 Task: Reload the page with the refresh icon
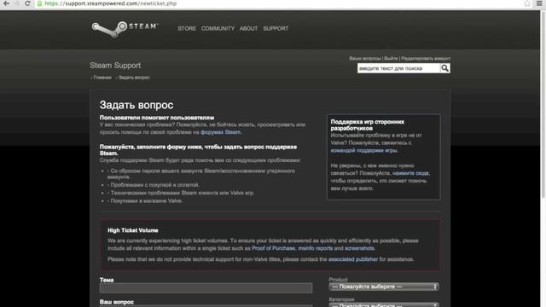[x=27, y=3]
